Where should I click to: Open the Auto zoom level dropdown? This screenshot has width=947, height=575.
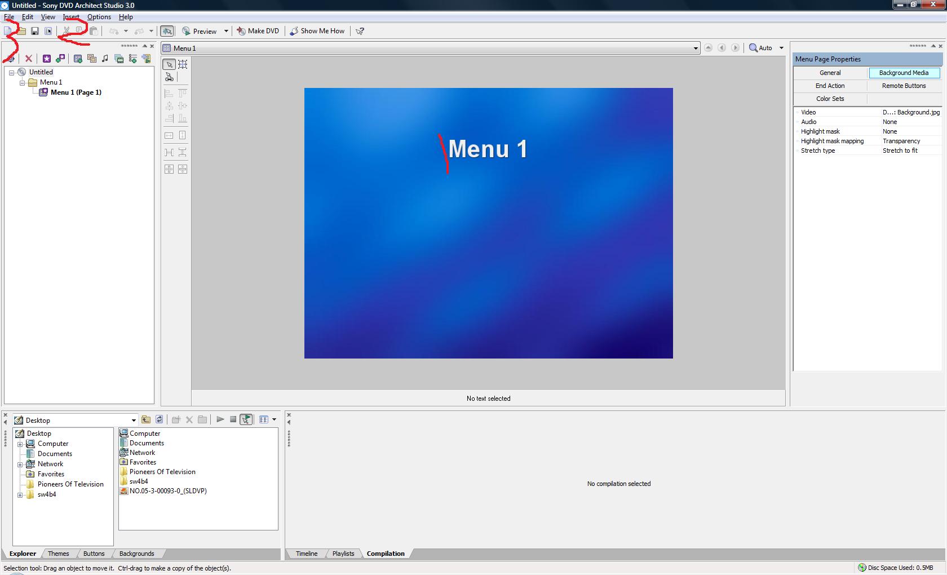[781, 48]
